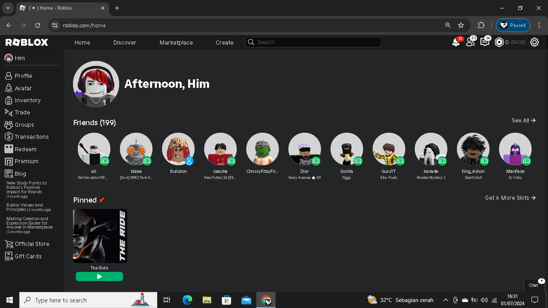Open friend Gorilla's avatar
Screen dimensions: 548x308
point(347,149)
